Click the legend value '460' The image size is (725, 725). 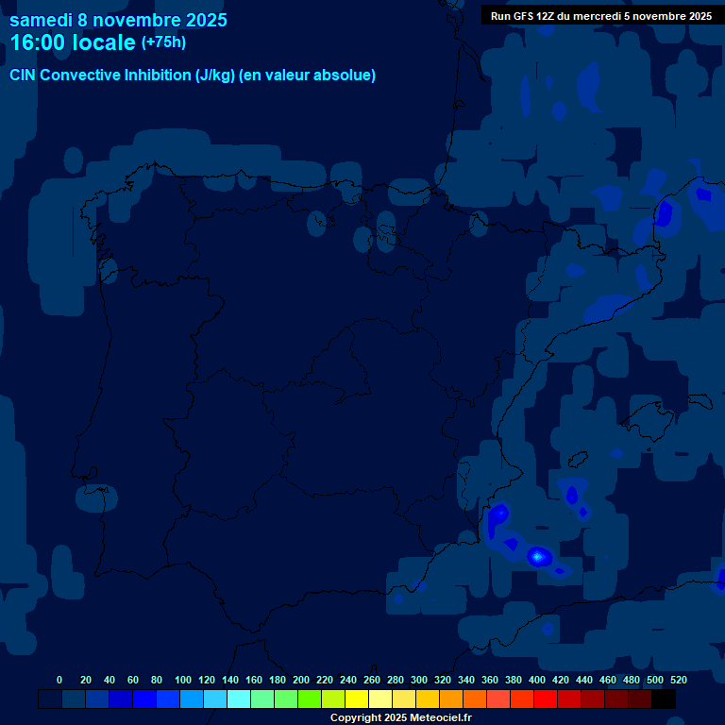pyautogui.click(x=608, y=680)
